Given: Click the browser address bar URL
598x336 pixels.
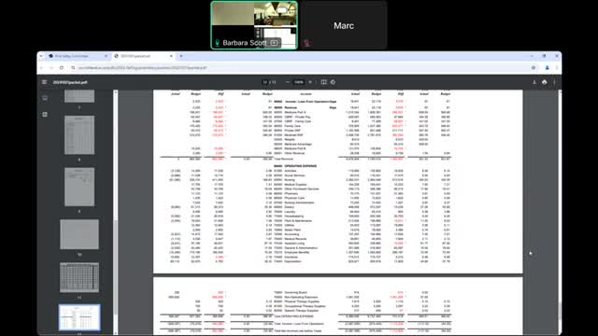Looking at the screenshot, I should [142, 68].
